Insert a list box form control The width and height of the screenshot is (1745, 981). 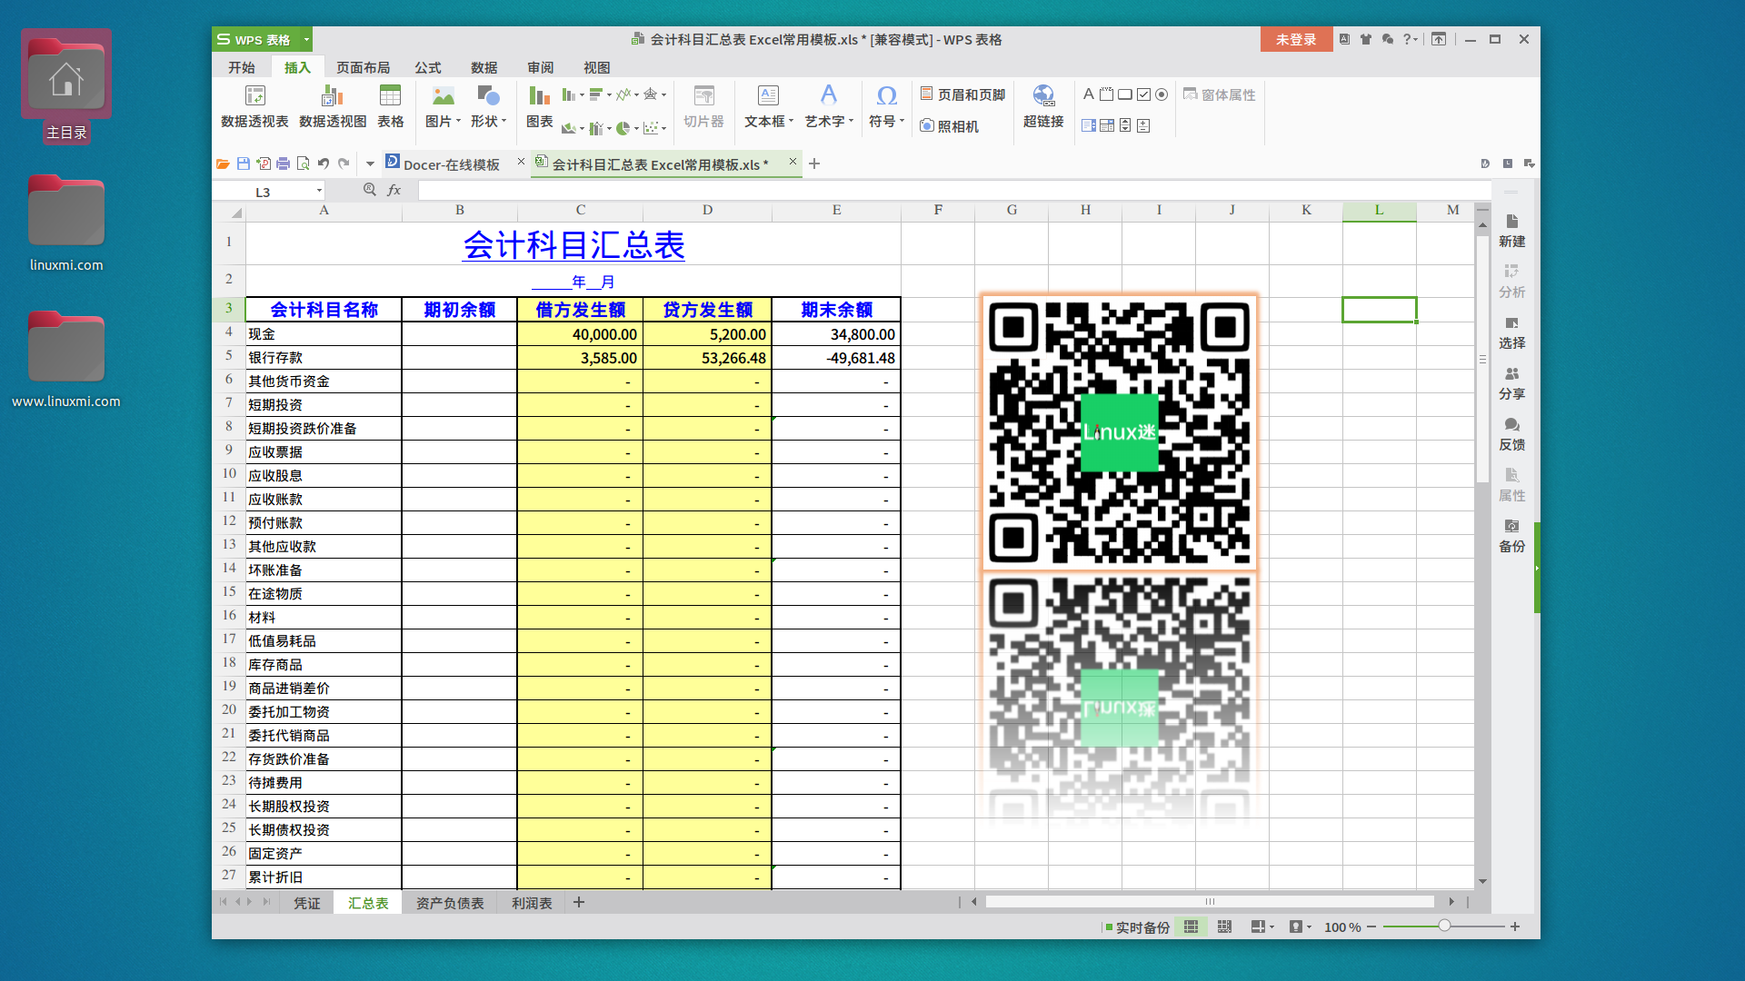point(1088,126)
